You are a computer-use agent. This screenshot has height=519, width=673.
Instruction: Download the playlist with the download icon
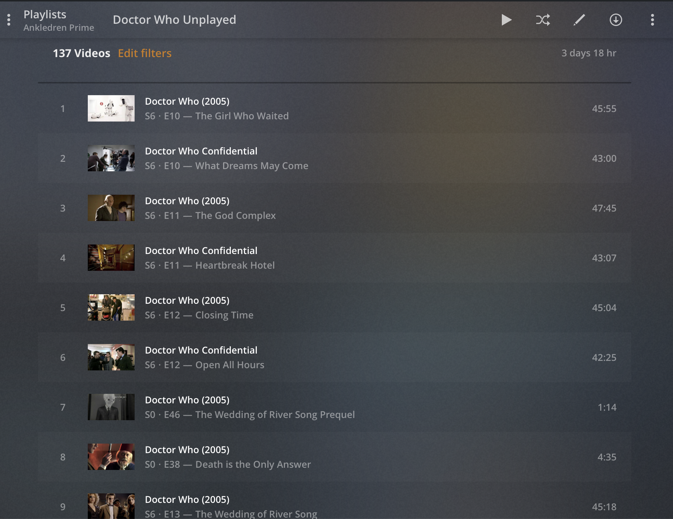coord(616,20)
